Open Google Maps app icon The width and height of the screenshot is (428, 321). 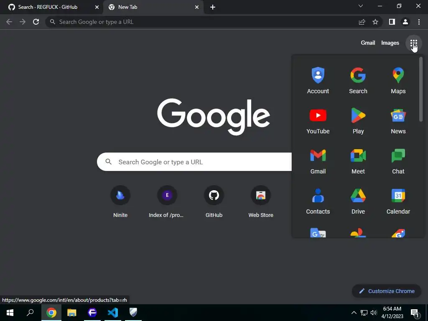398,81
